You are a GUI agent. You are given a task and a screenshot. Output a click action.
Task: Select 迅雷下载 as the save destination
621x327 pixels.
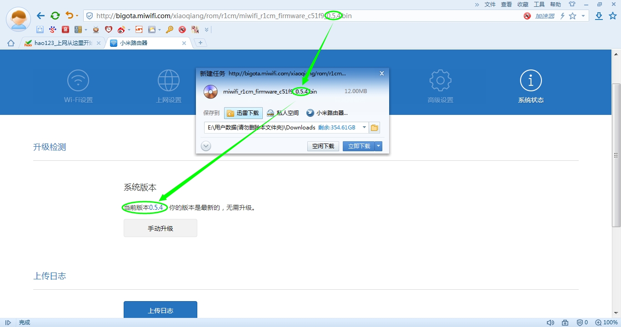[x=243, y=113]
